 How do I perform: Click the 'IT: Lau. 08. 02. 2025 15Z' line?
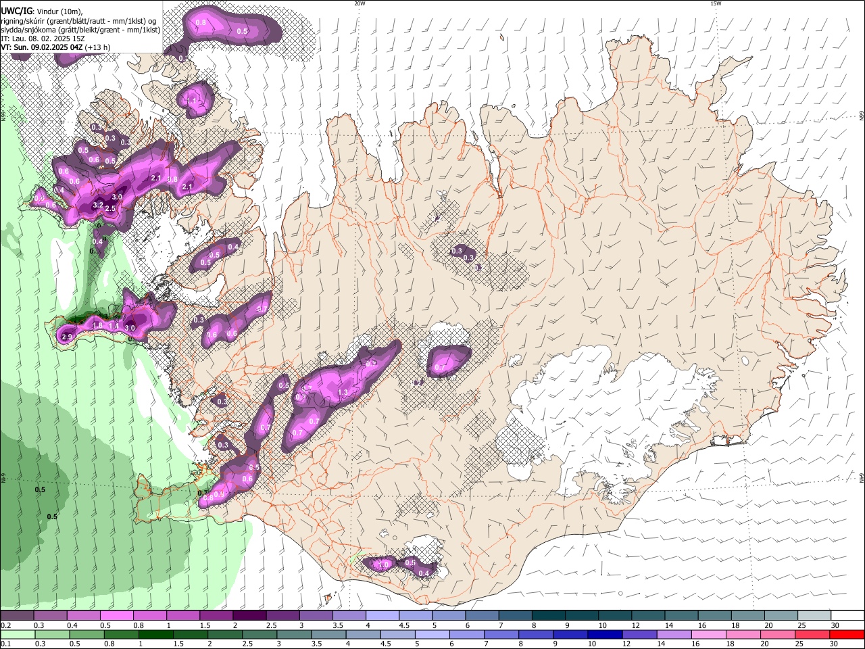tap(43, 39)
